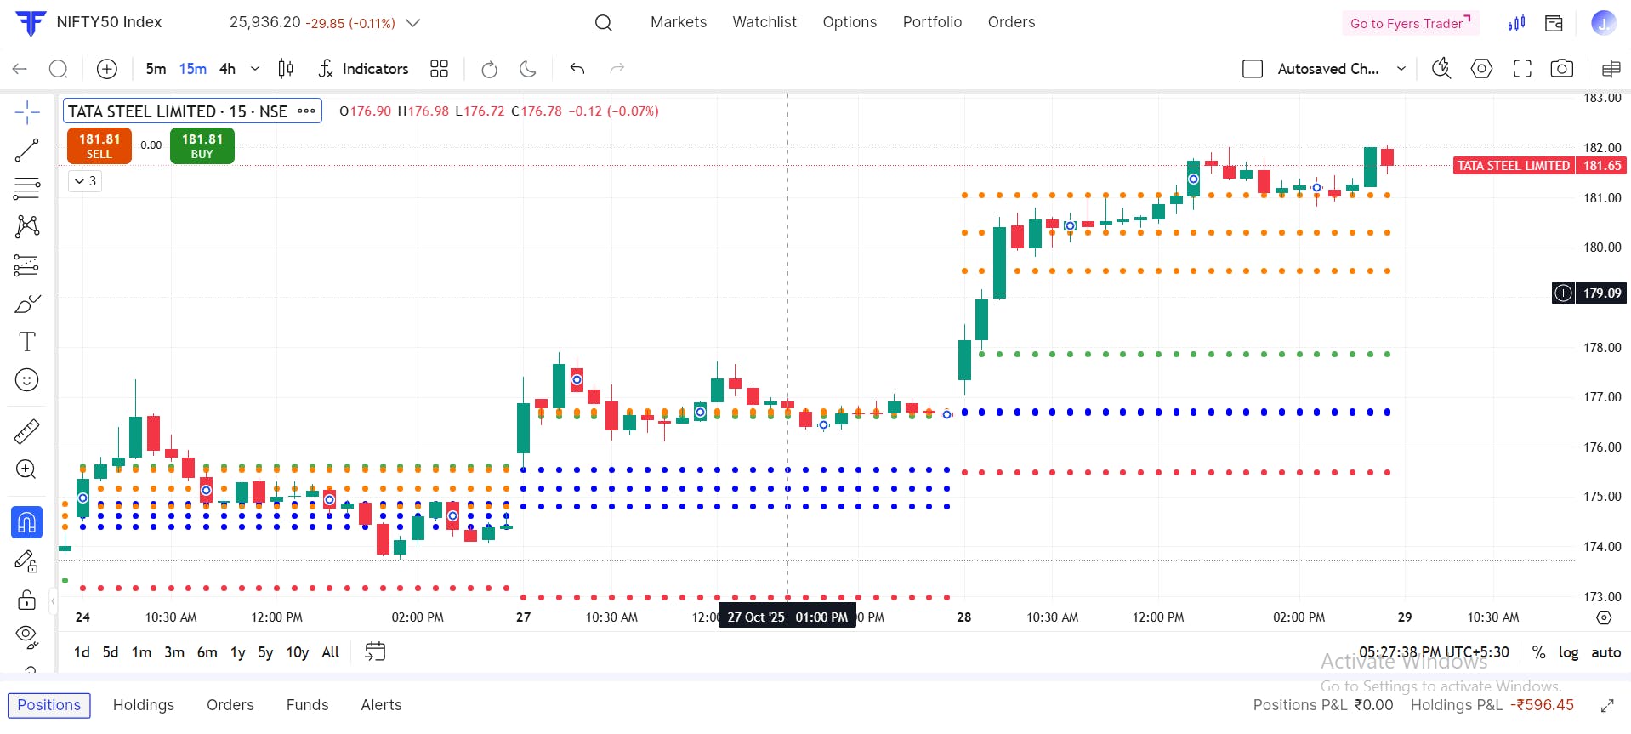The width and height of the screenshot is (1631, 734).
Task: Switch the chart to fullscreen mode
Action: tap(1522, 69)
